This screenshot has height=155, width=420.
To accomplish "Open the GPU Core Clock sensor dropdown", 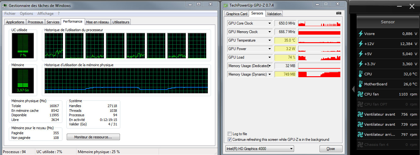I will tap(270, 23).
